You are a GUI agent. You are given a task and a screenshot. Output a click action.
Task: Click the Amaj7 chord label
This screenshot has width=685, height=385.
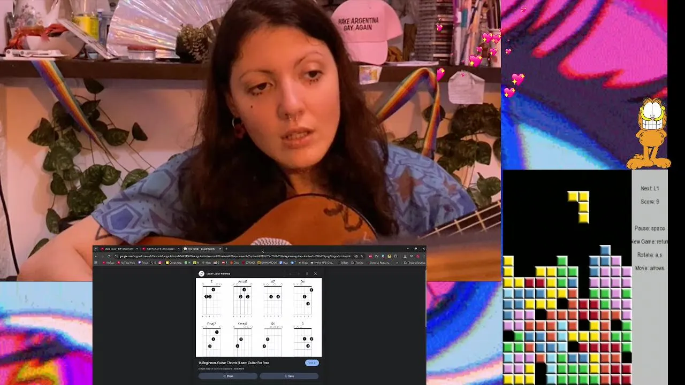click(x=242, y=281)
